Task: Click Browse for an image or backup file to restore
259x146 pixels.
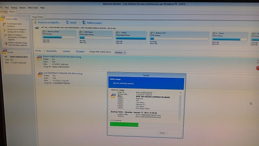Action: (x=17, y=30)
